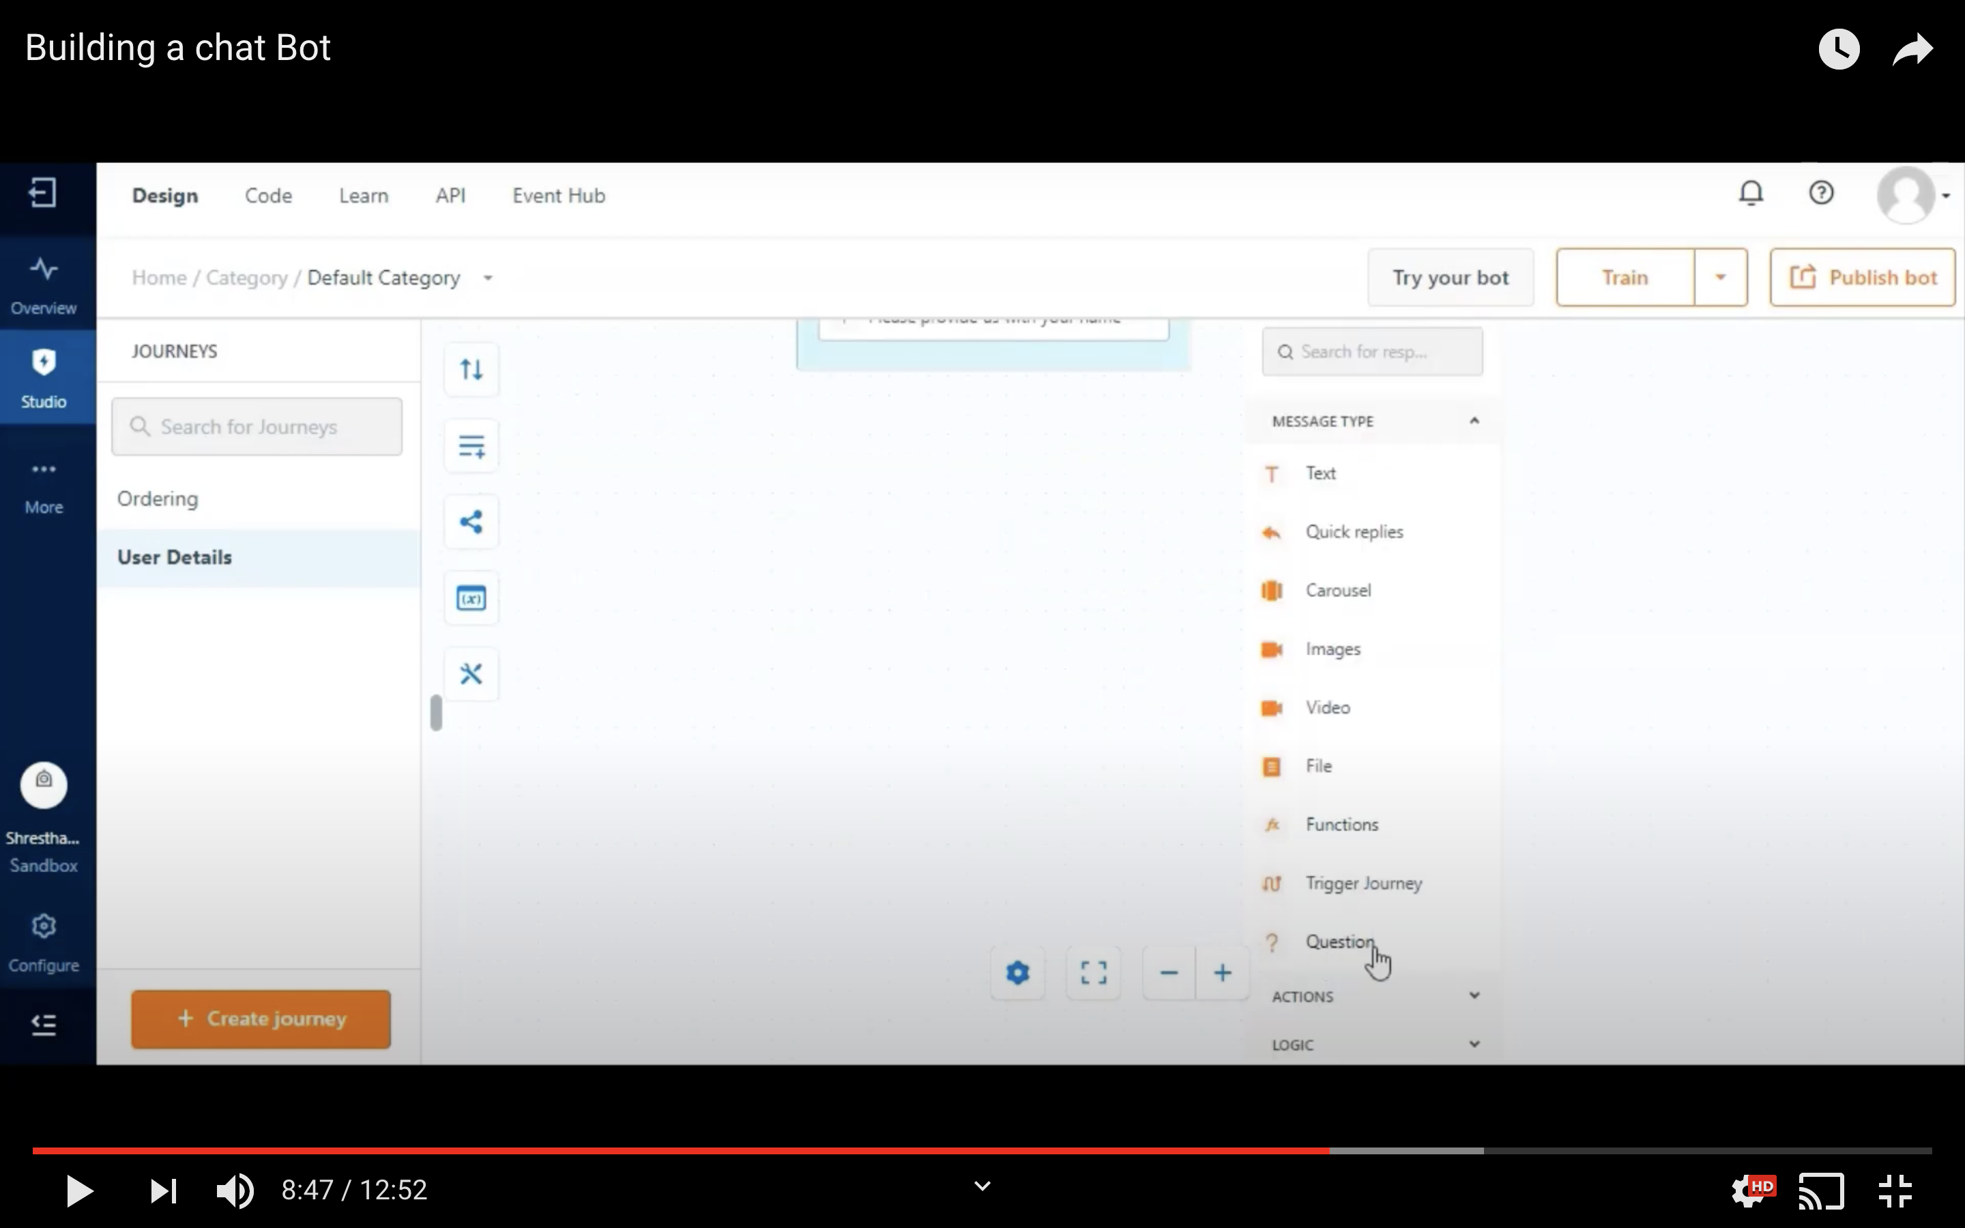Open the help question mark icon
This screenshot has height=1228, width=1965.
click(1821, 193)
